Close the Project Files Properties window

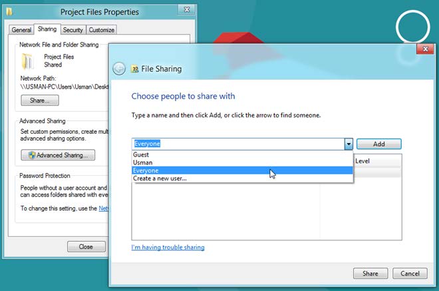click(x=187, y=9)
